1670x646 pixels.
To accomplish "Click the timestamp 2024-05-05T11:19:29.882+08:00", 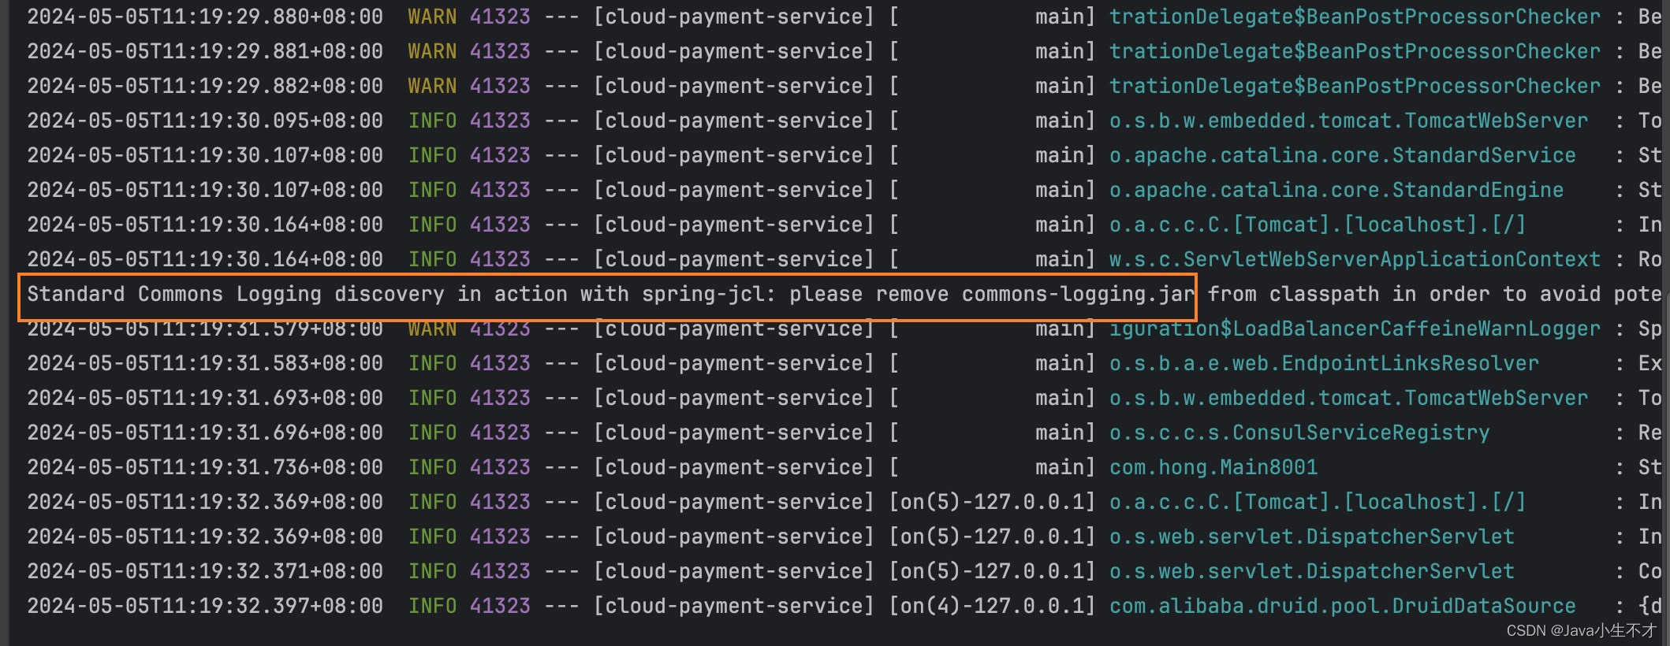I will (205, 86).
